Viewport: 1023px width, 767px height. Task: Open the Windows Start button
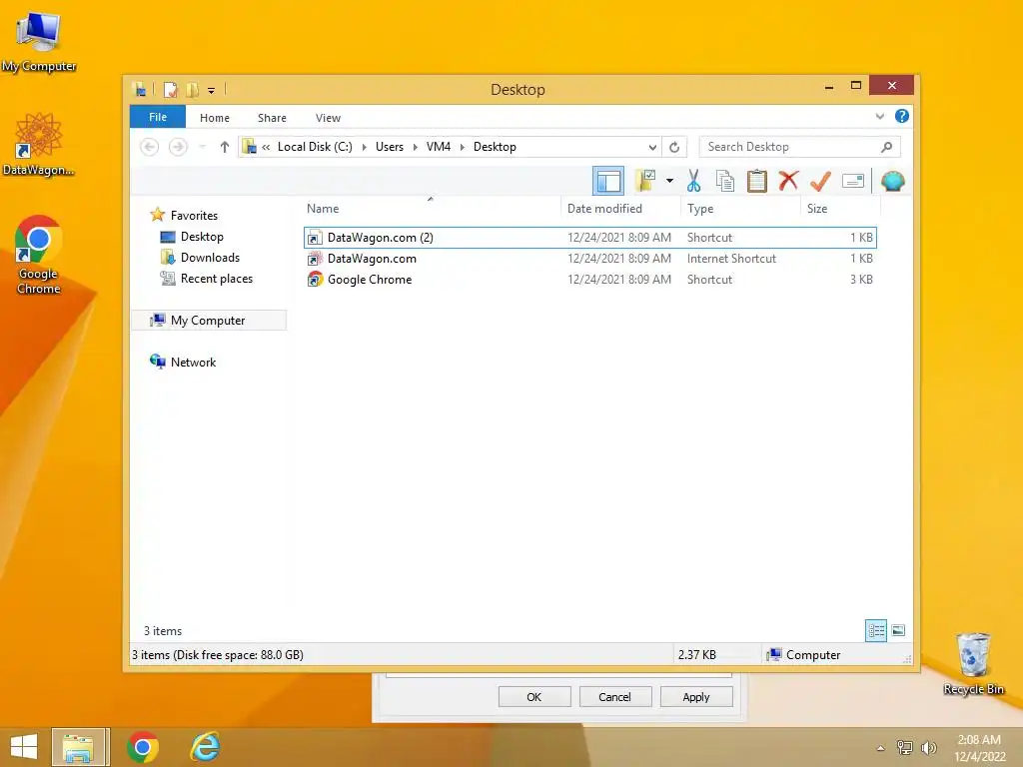[24, 747]
